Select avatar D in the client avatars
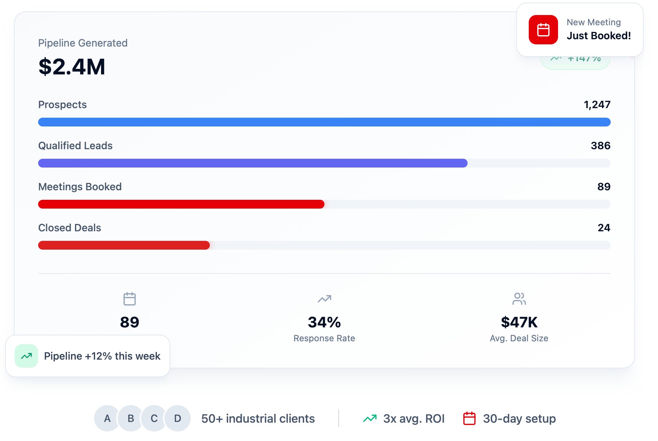 coord(178,418)
